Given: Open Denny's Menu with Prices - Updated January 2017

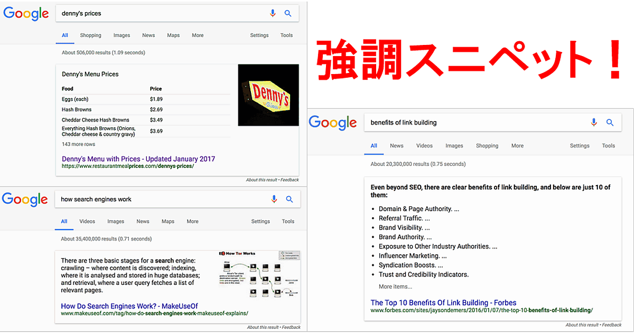Looking at the screenshot, I should (x=138, y=159).
